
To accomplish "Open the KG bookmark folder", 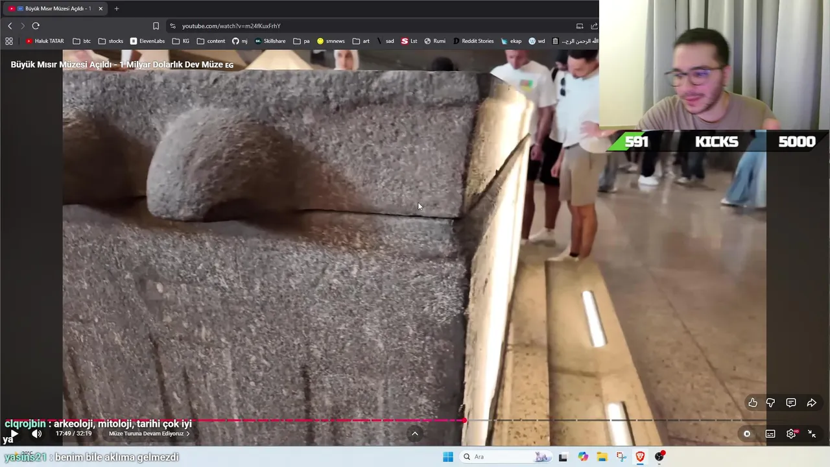I will [x=181, y=41].
